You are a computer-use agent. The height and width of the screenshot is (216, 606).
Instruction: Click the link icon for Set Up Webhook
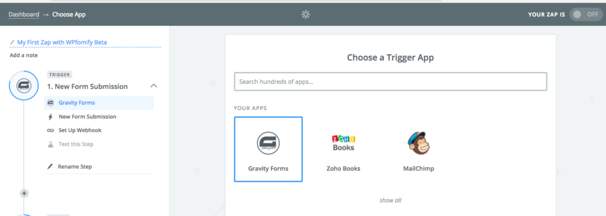click(x=50, y=131)
